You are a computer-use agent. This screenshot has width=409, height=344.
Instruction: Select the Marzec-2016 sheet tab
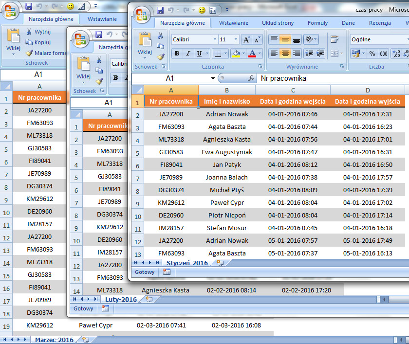tap(54, 340)
